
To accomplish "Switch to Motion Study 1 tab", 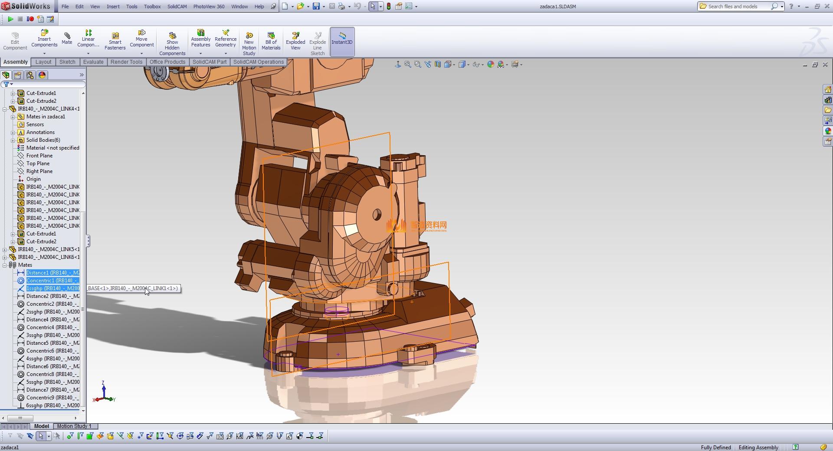I will click(x=74, y=426).
